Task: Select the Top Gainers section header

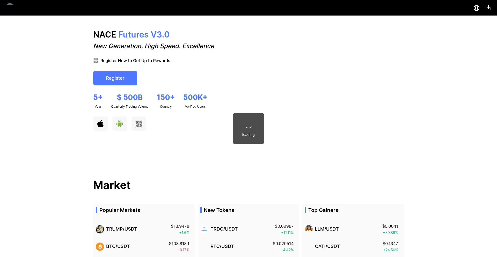Action: click(x=323, y=210)
